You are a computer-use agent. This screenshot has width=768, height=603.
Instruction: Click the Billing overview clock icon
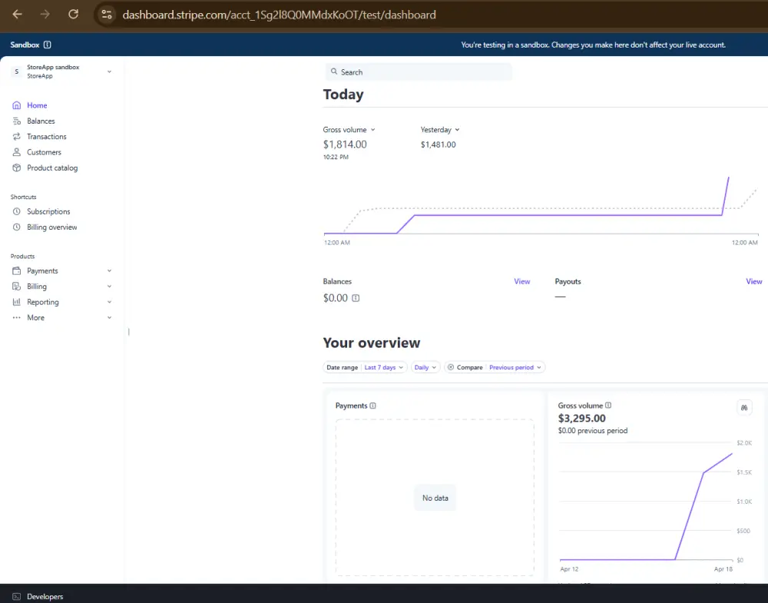[17, 227]
